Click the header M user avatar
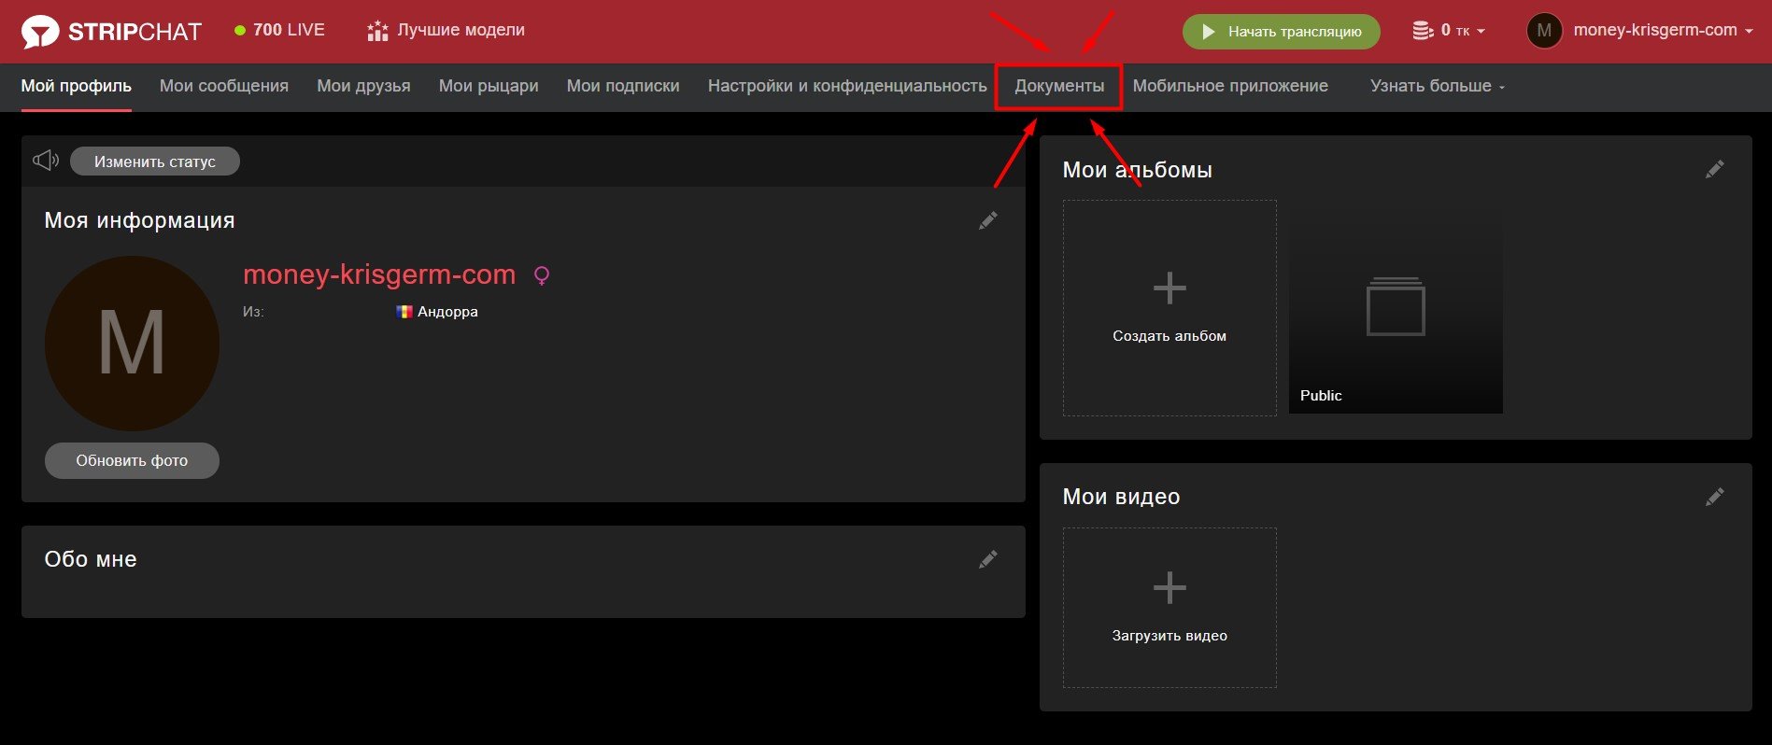Image resolution: width=1772 pixels, height=745 pixels. pos(1543,31)
